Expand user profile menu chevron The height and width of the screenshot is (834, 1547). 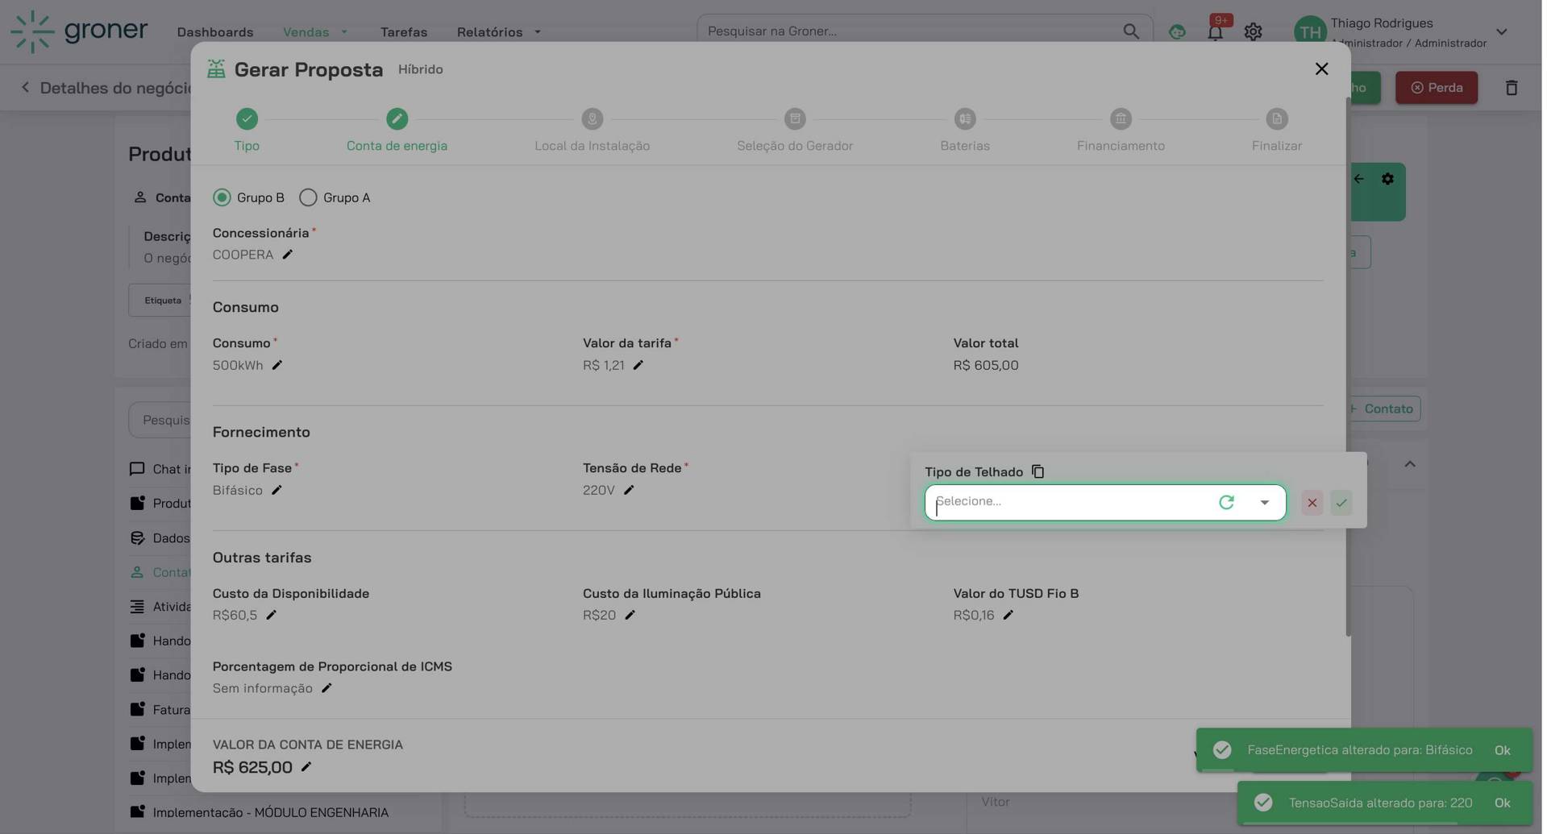click(1501, 32)
